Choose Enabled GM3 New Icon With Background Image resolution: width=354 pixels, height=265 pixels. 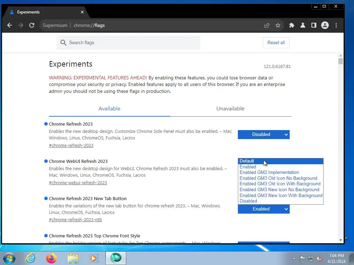coord(281,196)
